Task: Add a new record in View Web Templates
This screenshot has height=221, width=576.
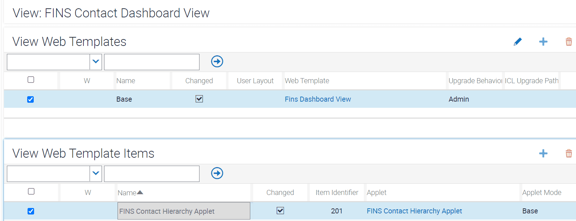Action: (x=543, y=42)
